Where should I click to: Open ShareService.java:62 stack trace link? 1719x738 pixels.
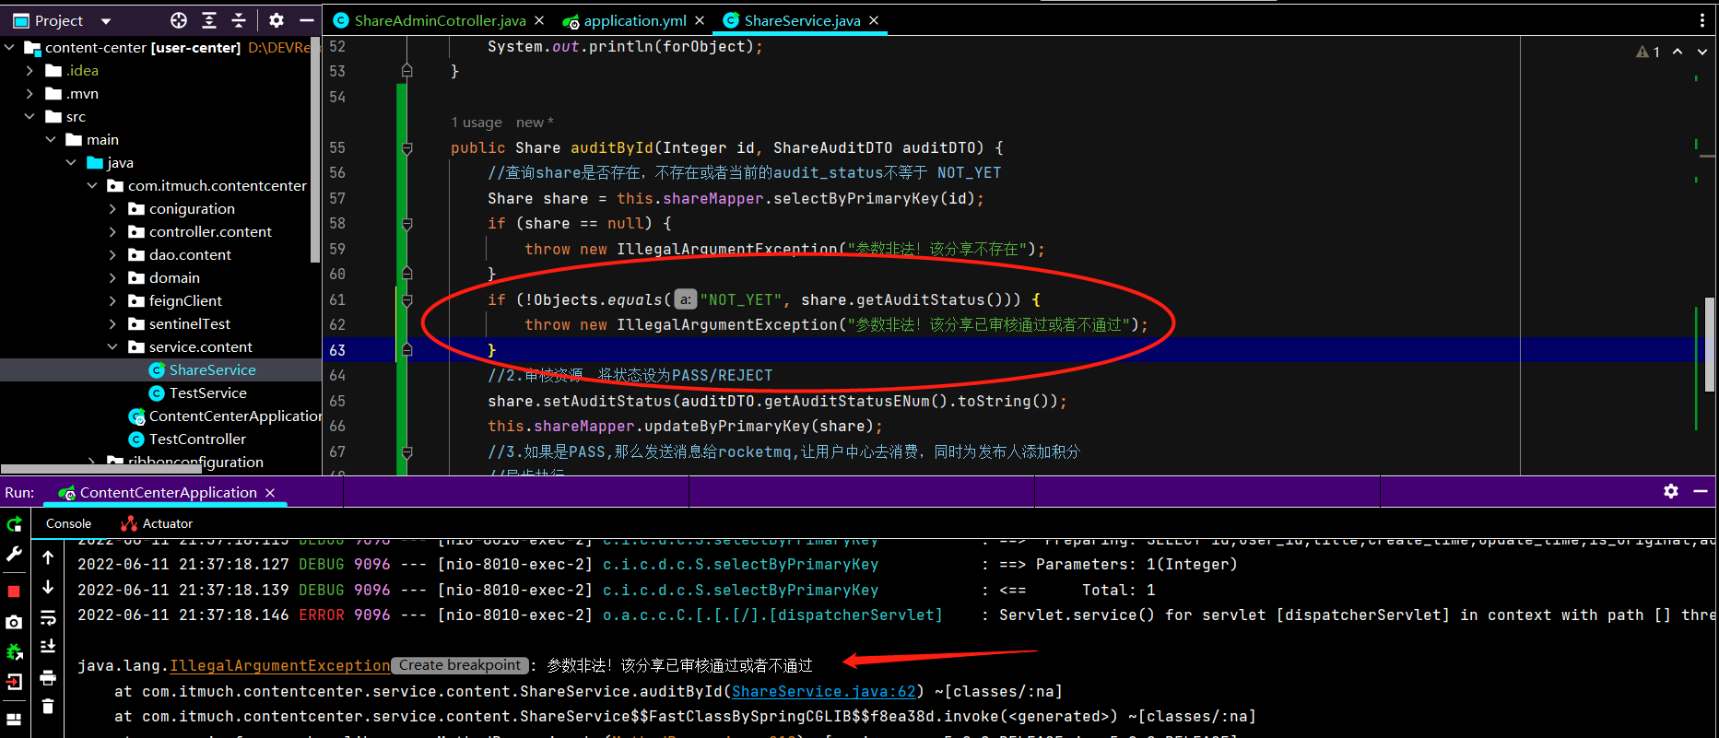tap(824, 691)
